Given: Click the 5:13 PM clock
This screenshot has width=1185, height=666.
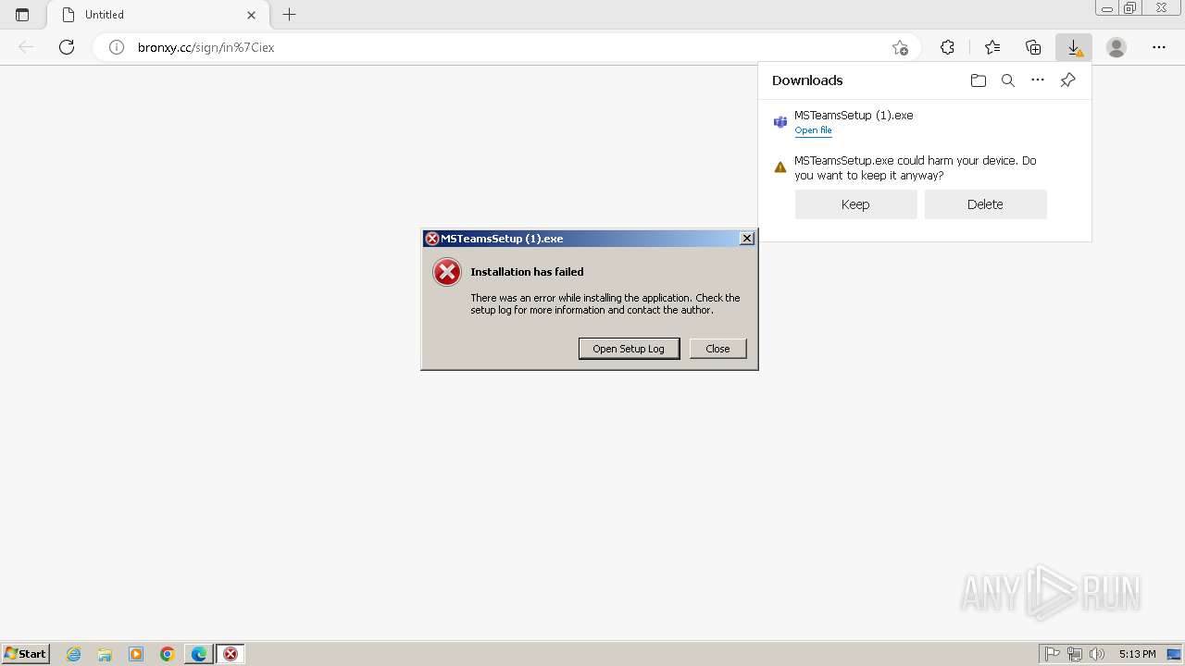Looking at the screenshot, I should [x=1137, y=654].
